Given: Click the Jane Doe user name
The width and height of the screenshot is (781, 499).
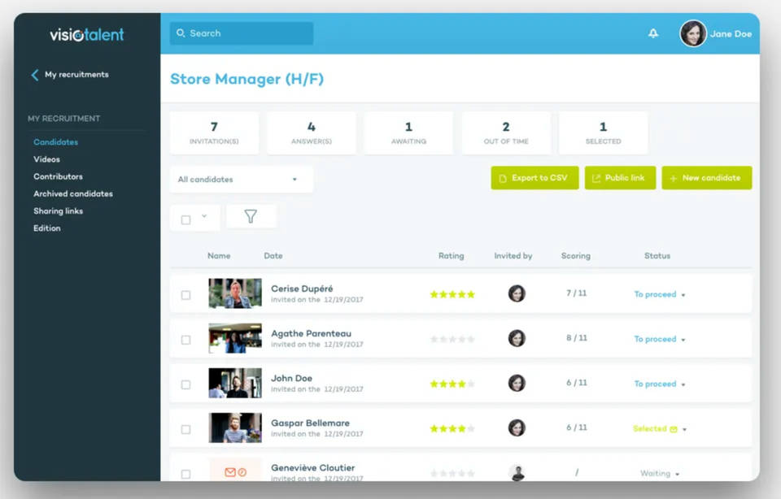Looking at the screenshot, I should coord(731,34).
